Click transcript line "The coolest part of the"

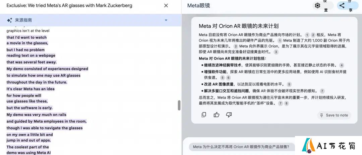coord(28,147)
